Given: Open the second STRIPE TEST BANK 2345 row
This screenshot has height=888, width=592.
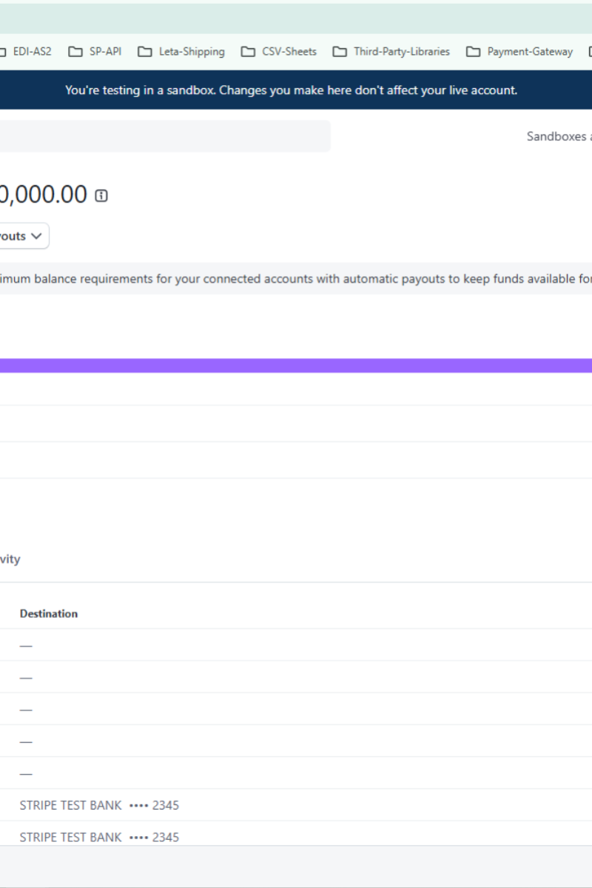Looking at the screenshot, I should click(x=99, y=837).
